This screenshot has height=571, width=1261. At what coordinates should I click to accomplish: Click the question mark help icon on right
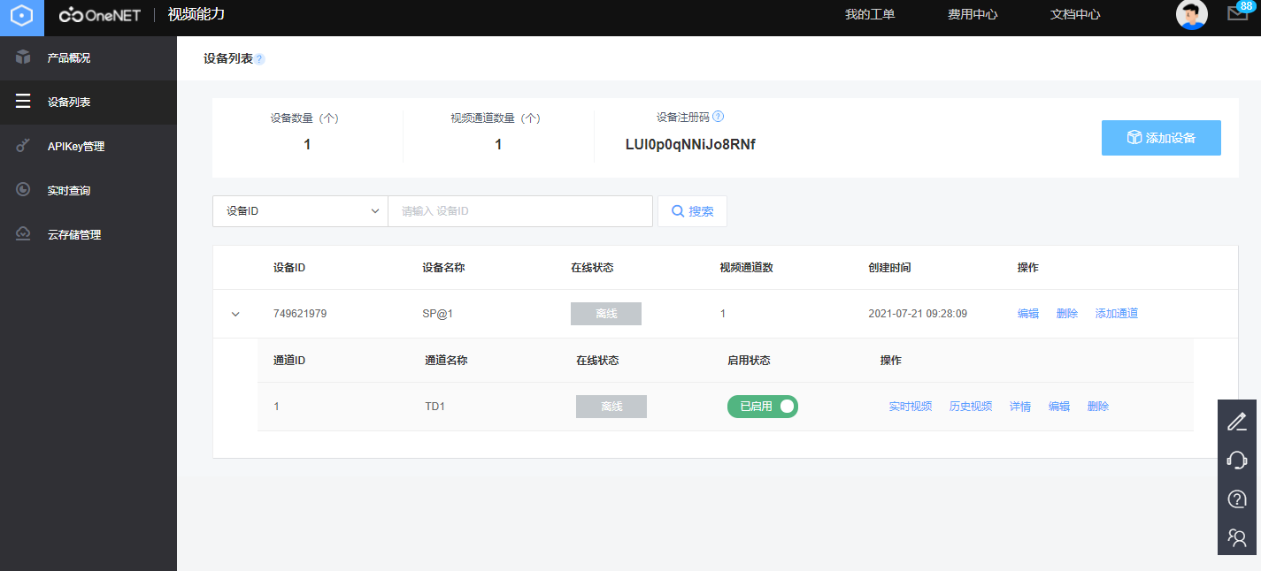(1237, 499)
